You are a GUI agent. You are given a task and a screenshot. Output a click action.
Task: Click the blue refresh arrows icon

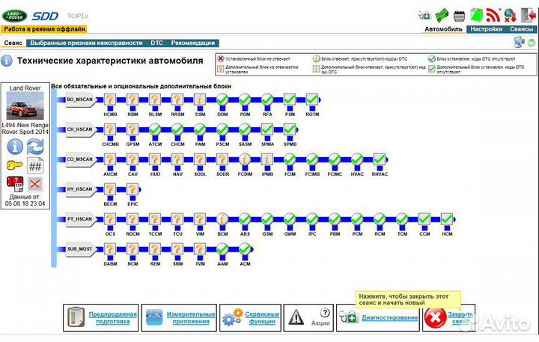[x=34, y=147]
